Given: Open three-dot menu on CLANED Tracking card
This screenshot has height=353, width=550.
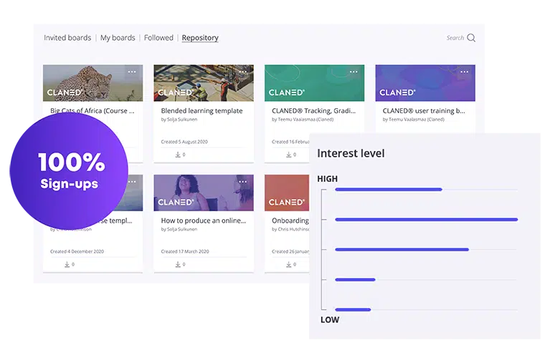Looking at the screenshot, I should click(x=354, y=72).
